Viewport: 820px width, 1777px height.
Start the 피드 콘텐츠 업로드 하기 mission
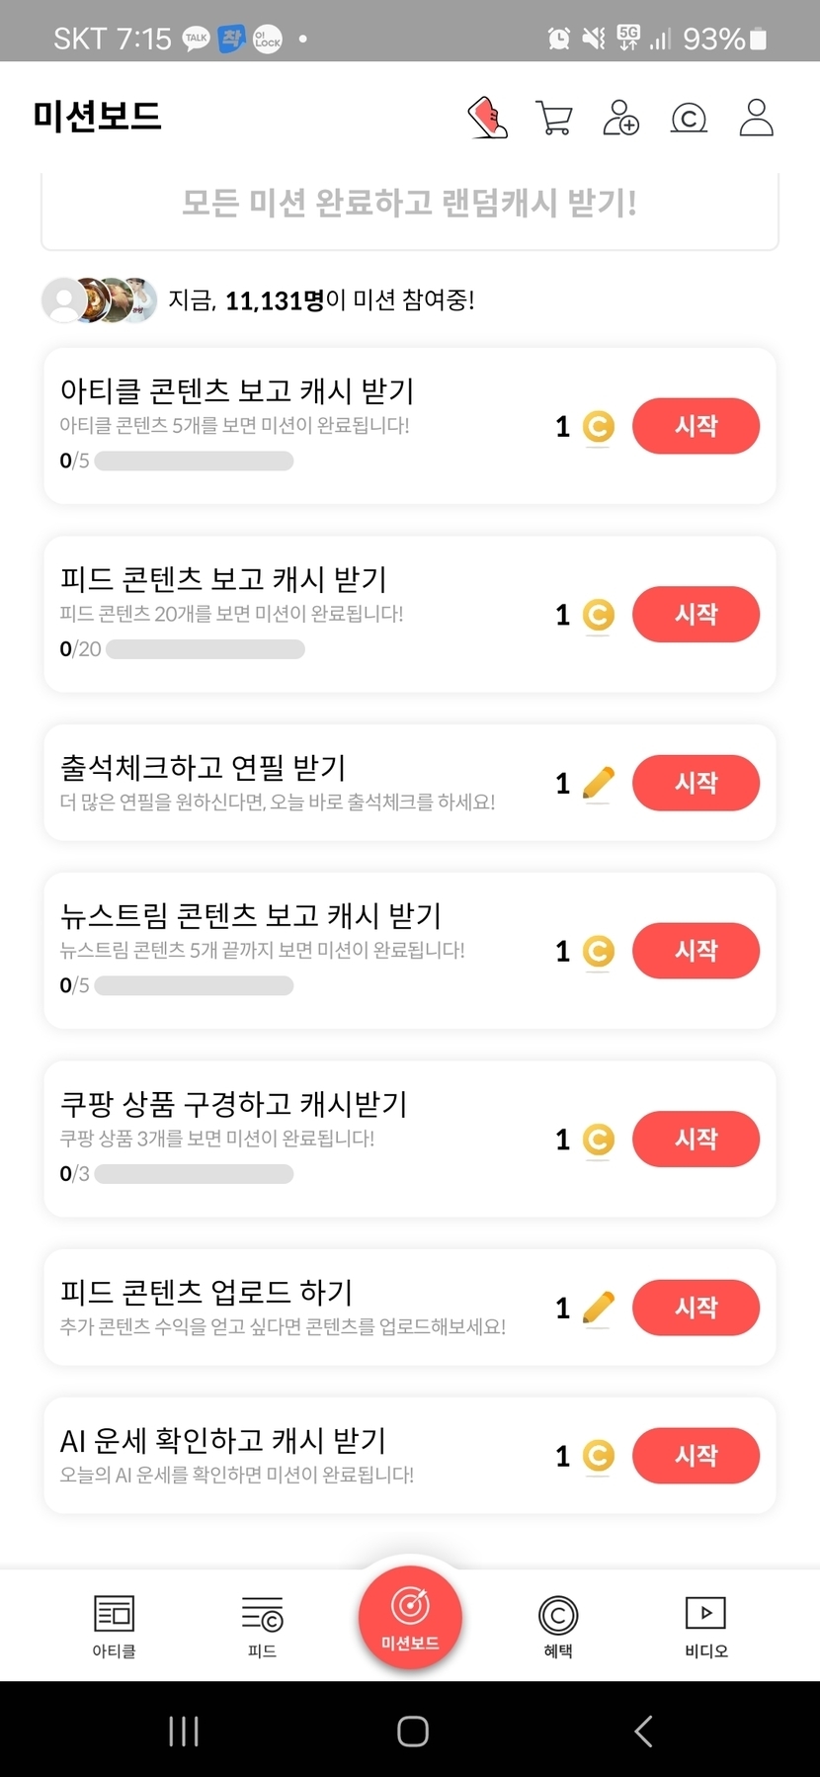pos(696,1307)
